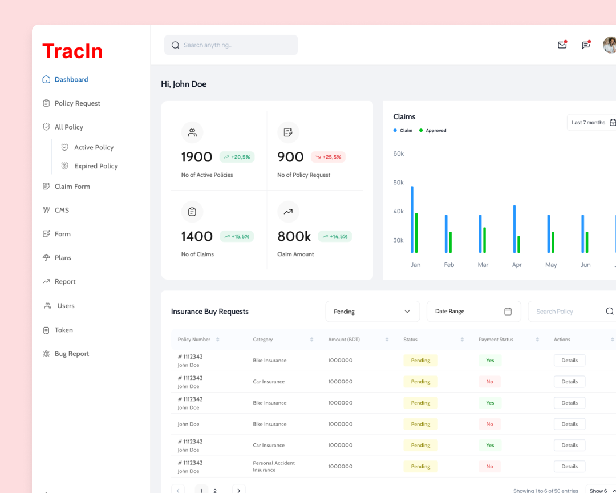The height and width of the screenshot is (493, 616).
Task: Click the Approved legend green dot
Action: (421, 130)
